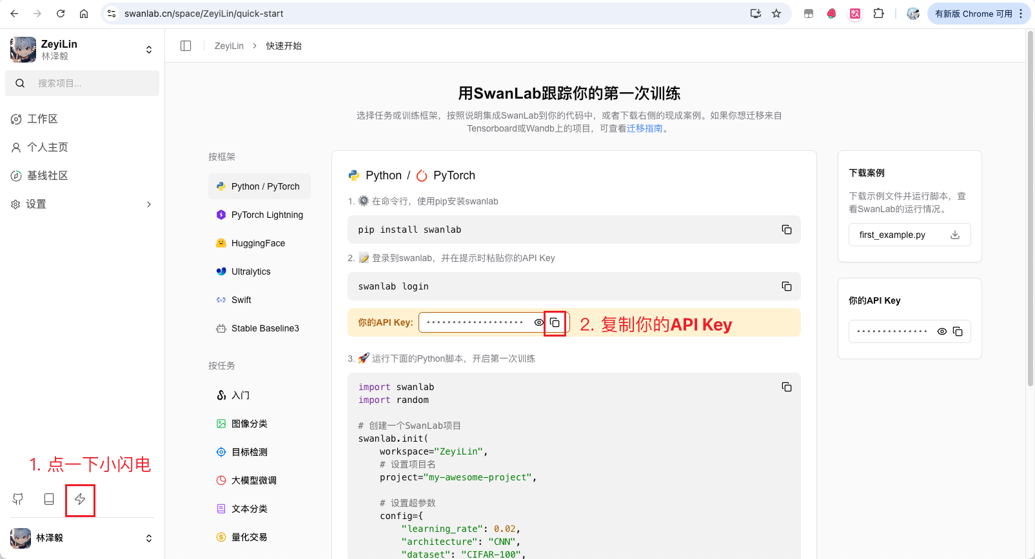1035x559 pixels.
Task: View site information icon in address bar
Action: tap(112, 14)
